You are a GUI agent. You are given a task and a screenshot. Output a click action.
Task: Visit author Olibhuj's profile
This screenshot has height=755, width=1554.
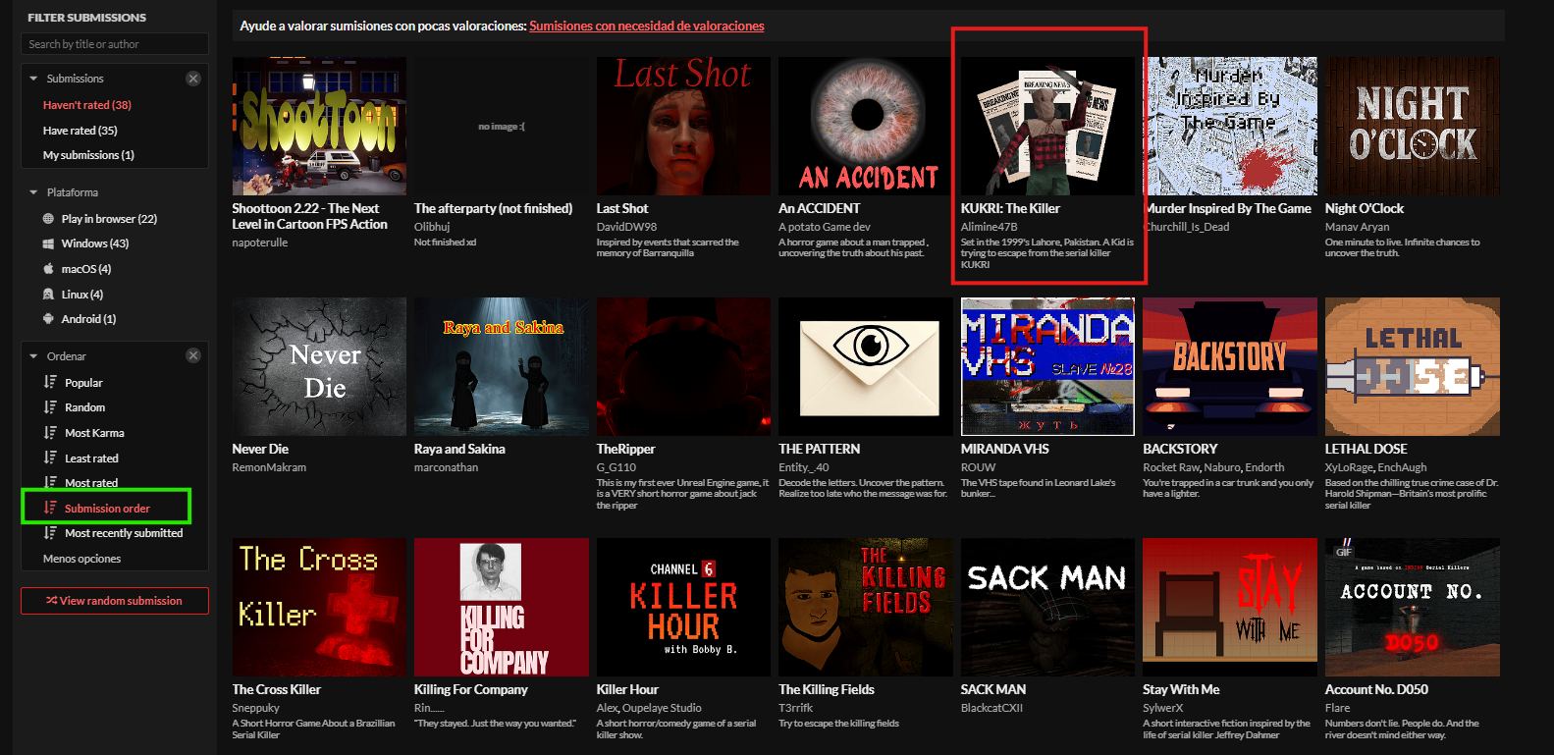[432, 227]
